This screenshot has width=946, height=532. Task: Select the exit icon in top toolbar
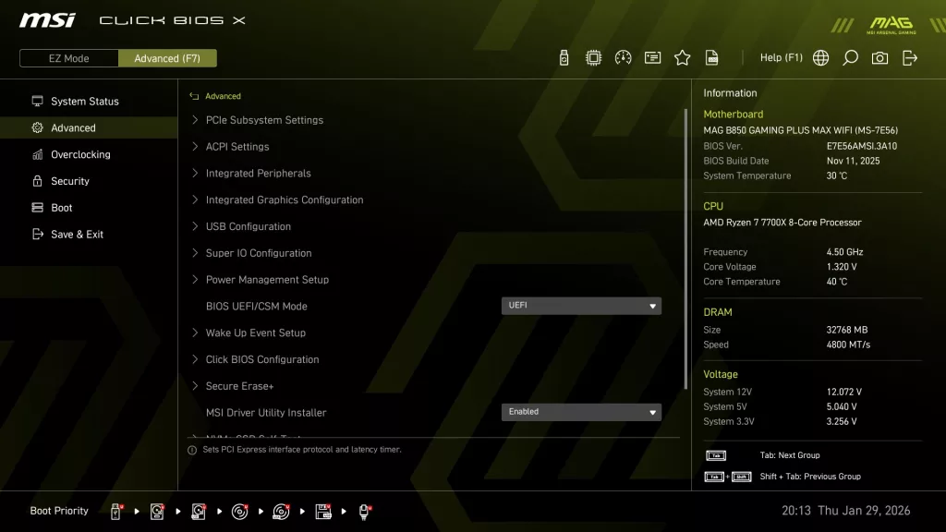(x=909, y=56)
